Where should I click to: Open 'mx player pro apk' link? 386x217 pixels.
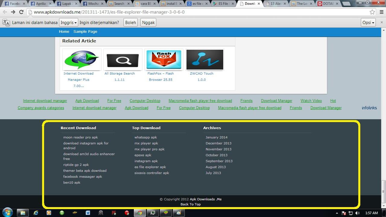(x=150, y=149)
